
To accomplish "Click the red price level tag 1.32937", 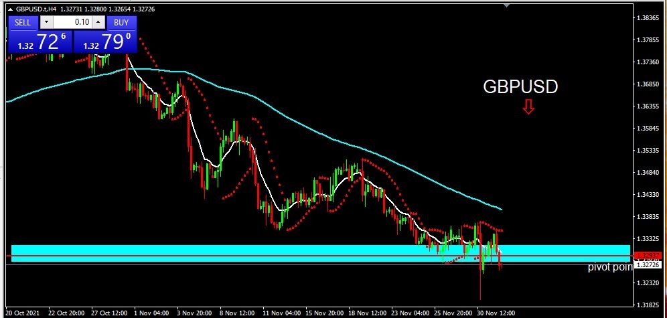I will tap(647, 256).
